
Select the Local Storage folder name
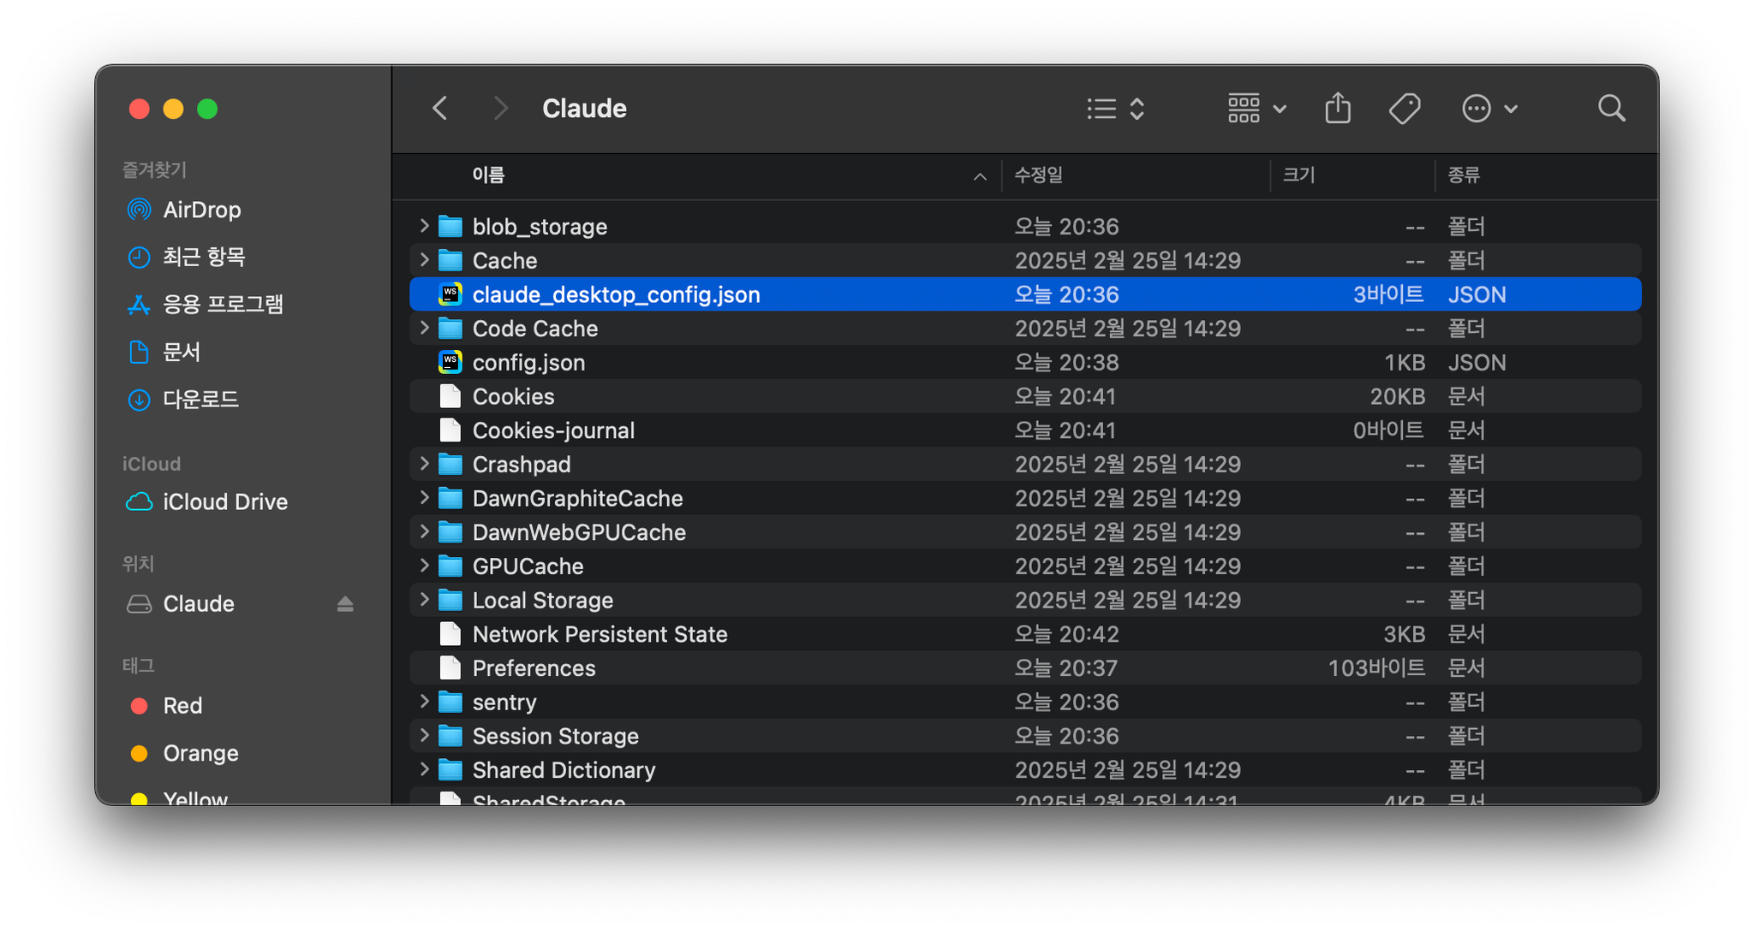pyautogui.click(x=543, y=600)
